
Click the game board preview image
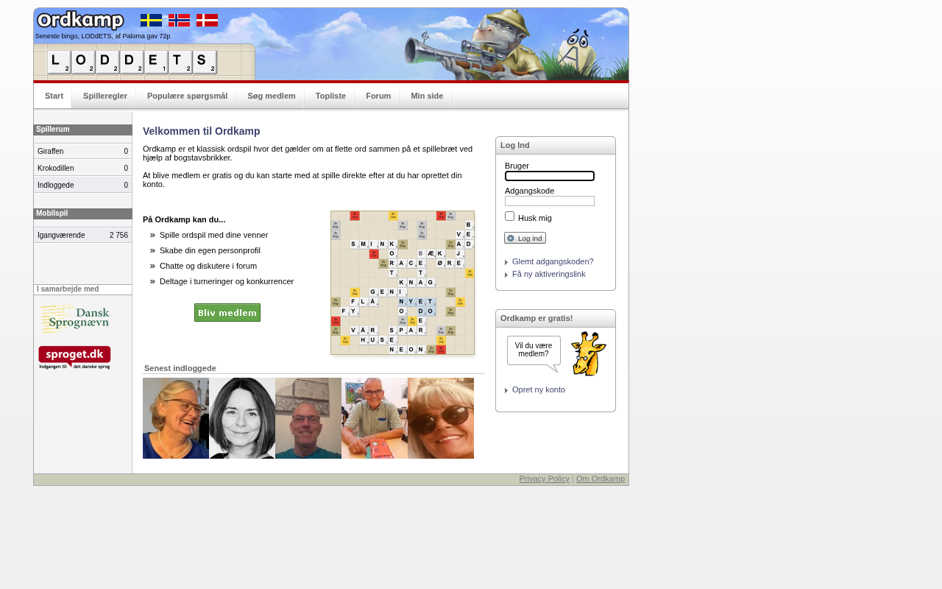click(403, 283)
